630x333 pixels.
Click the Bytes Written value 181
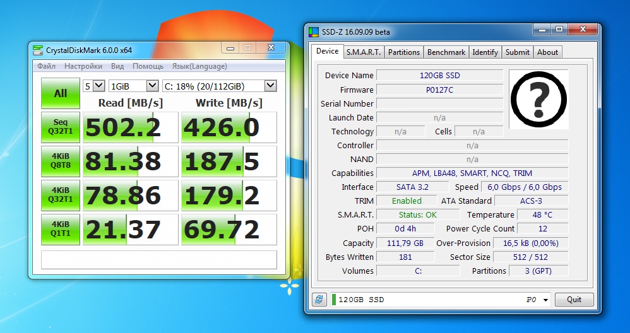[x=405, y=257]
